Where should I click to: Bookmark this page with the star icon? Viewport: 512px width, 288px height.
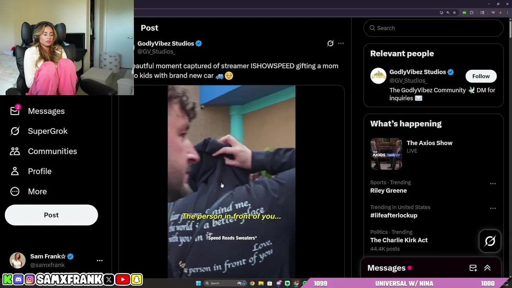tap(454, 13)
